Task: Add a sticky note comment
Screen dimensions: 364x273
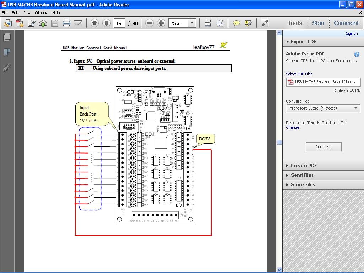Action: [236, 23]
